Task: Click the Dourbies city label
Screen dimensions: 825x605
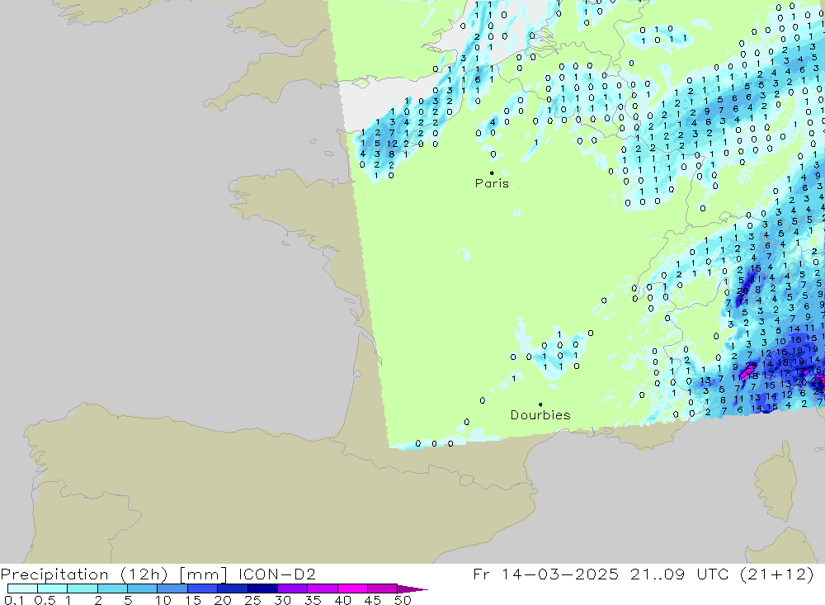Action: coord(540,415)
